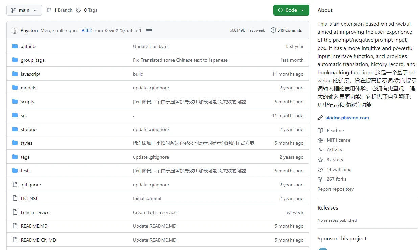Click the .github folder icon

15,46
